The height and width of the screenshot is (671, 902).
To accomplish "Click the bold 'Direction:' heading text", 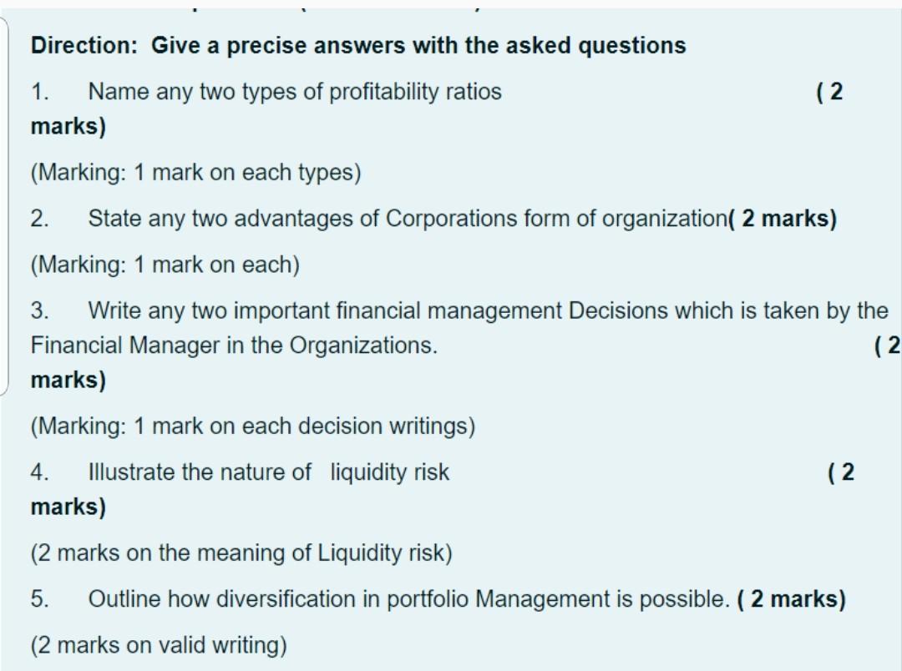I will coord(84,45).
